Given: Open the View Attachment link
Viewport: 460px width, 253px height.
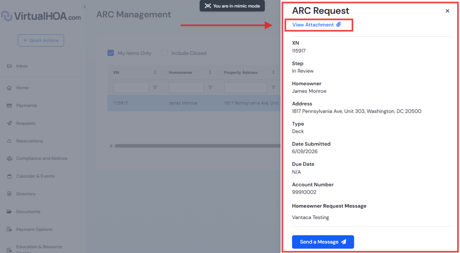Looking at the screenshot, I should [x=313, y=25].
